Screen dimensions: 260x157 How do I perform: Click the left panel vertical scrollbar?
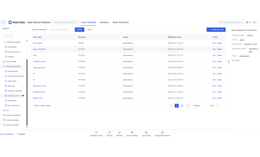point(27,102)
